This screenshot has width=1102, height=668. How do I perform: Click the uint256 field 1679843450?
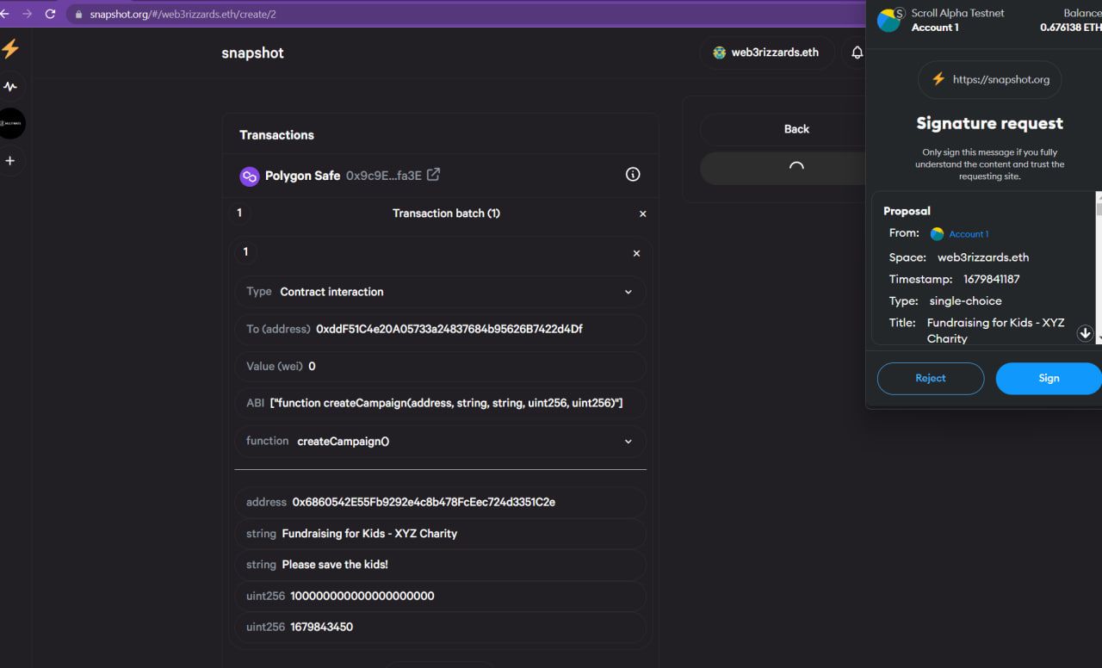tap(440, 627)
